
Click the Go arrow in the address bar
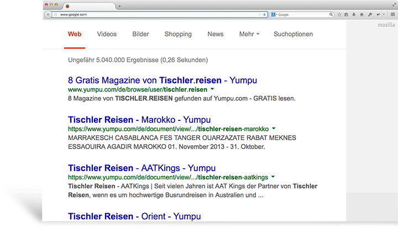(264, 14)
